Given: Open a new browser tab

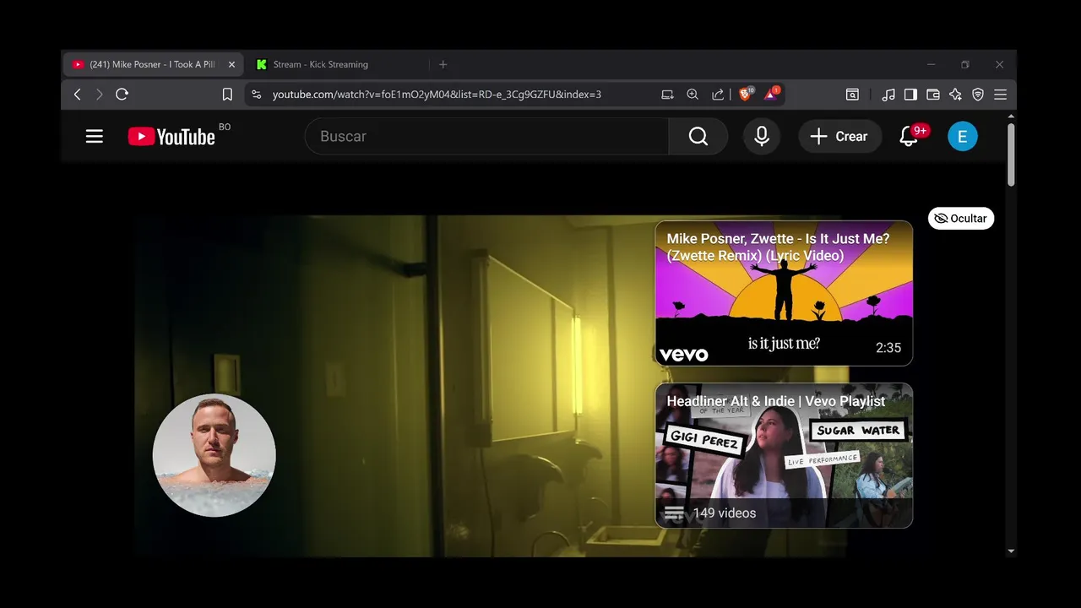Looking at the screenshot, I should pyautogui.click(x=443, y=64).
